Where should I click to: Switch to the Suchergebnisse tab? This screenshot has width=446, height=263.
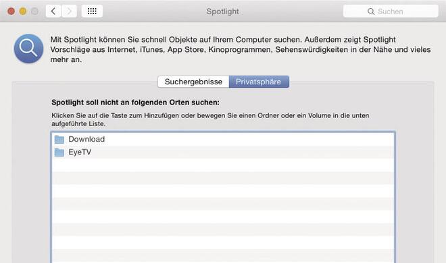coord(193,82)
